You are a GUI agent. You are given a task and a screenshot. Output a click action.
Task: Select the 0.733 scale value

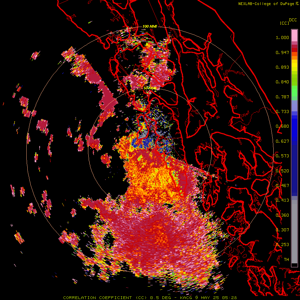pos(282,112)
